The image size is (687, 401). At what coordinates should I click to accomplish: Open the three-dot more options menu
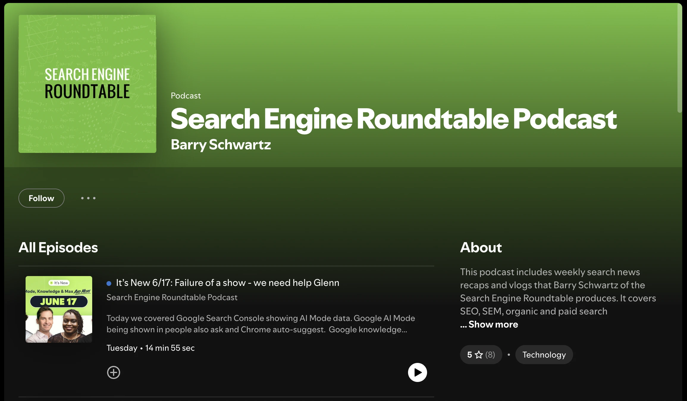[x=88, y=198]
